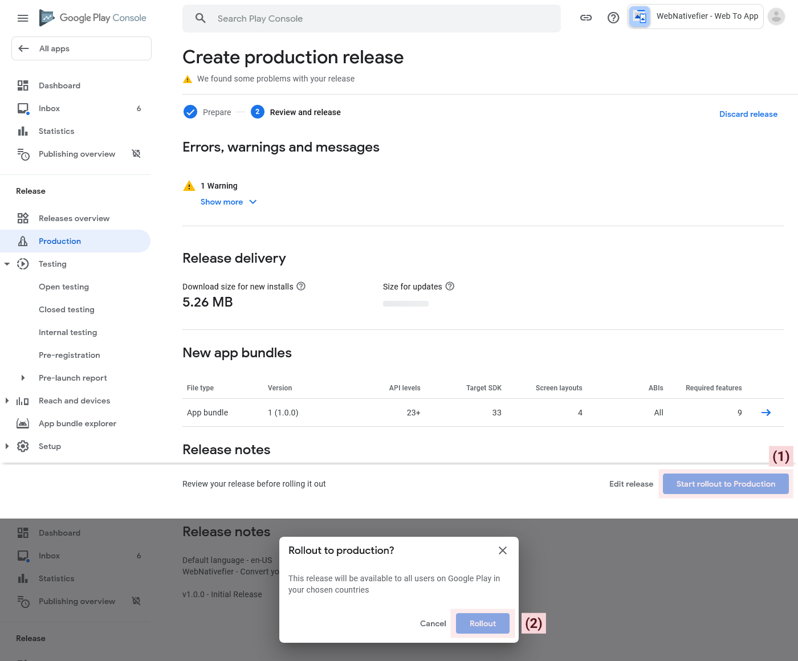798x661 pixels.
Task: Click the WebNativefier app icon
Action: coord(640,17)
